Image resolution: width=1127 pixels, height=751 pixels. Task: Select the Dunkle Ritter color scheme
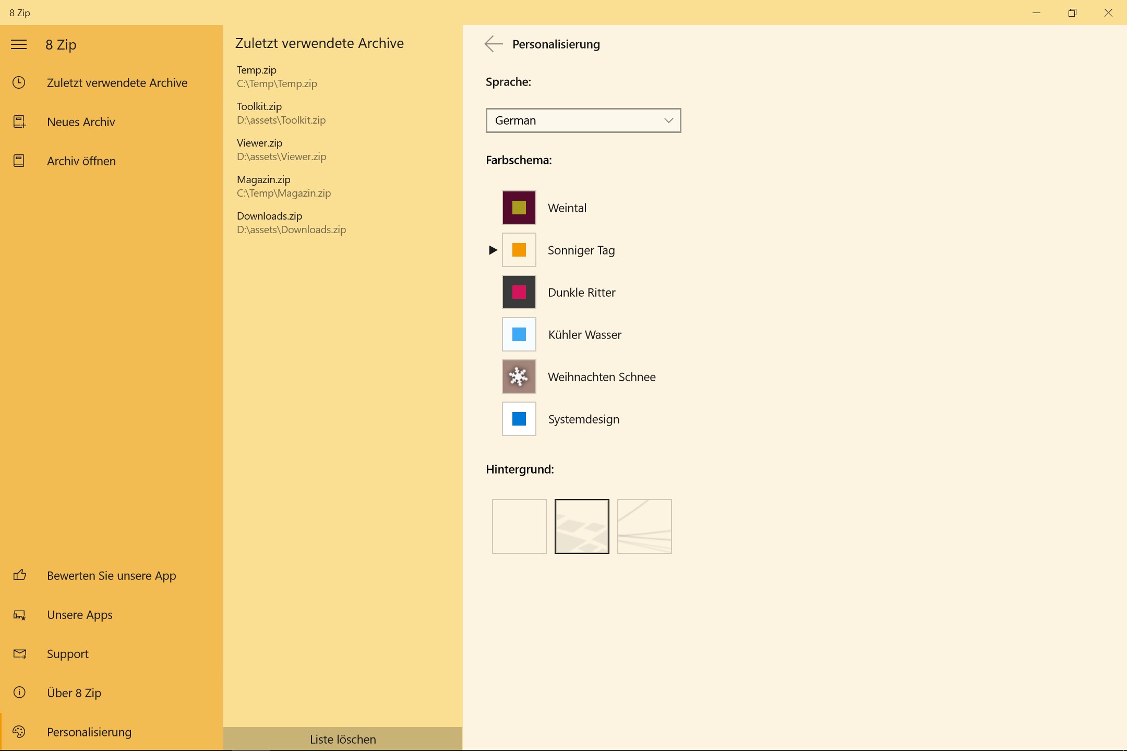pos(519,292)
